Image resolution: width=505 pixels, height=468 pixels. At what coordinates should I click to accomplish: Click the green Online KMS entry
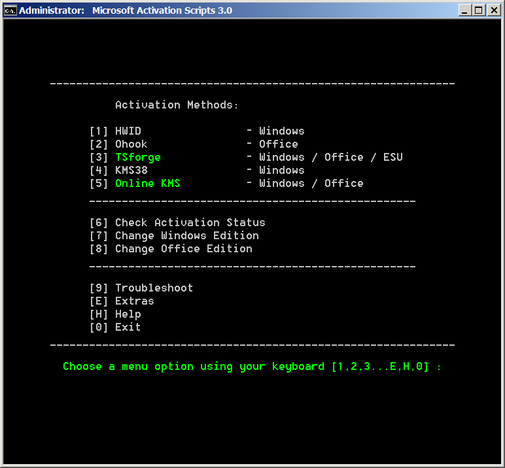click(x=147, y=184)
